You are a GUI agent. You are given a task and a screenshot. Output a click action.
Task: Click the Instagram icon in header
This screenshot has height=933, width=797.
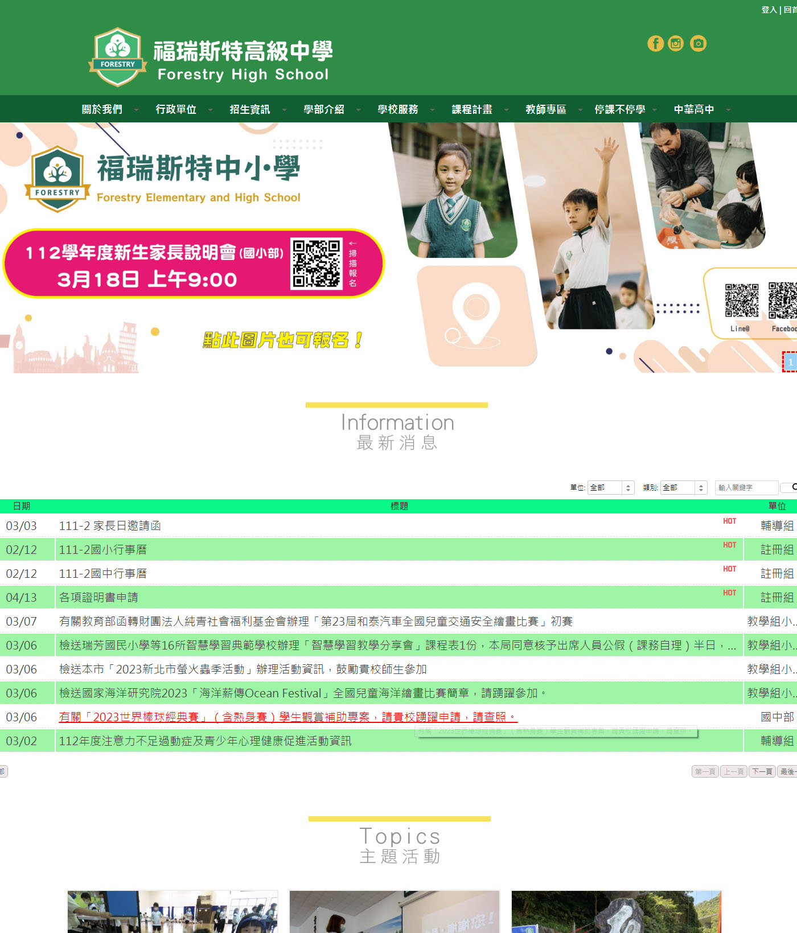point(676,44)
